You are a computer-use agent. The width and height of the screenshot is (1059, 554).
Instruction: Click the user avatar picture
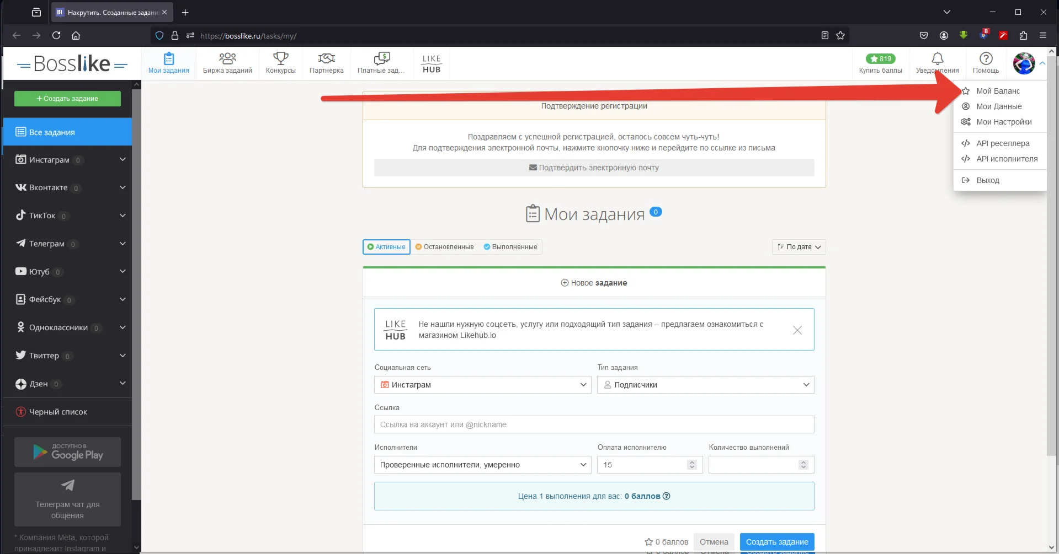tap(1024, 63)
